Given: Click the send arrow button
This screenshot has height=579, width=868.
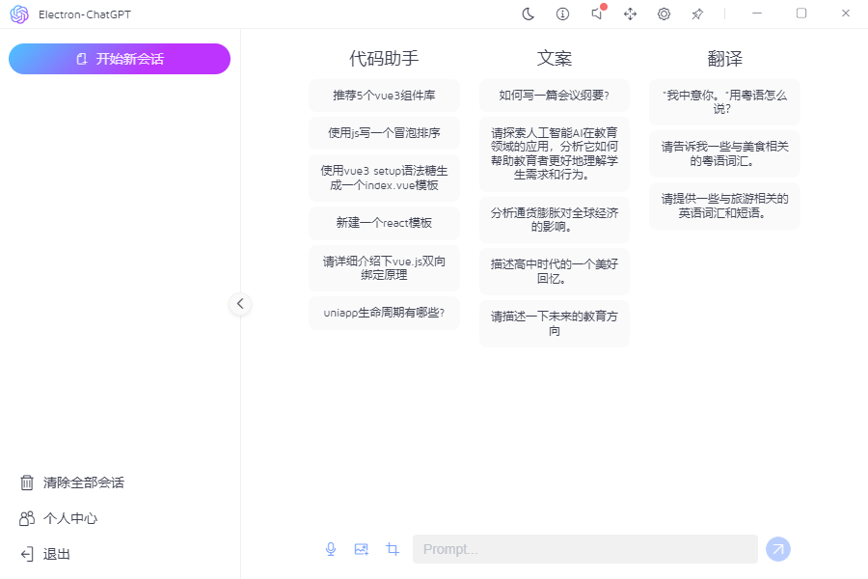Looking at the screenshot, I should tap(778, 549).
